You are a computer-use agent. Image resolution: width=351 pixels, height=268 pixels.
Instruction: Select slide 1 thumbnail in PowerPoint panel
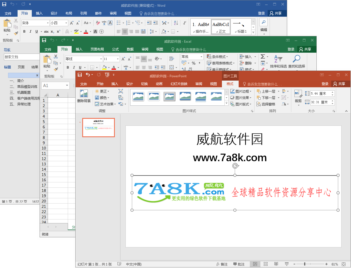(x=98, y=127)
